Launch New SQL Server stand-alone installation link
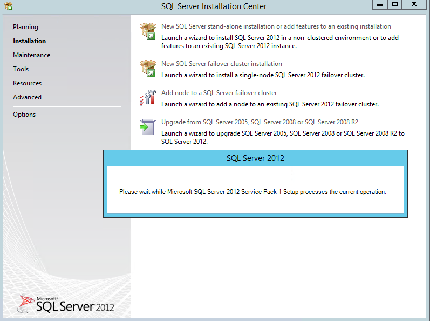The height and width of the screenshot is (321, 430). pos(276,26)
